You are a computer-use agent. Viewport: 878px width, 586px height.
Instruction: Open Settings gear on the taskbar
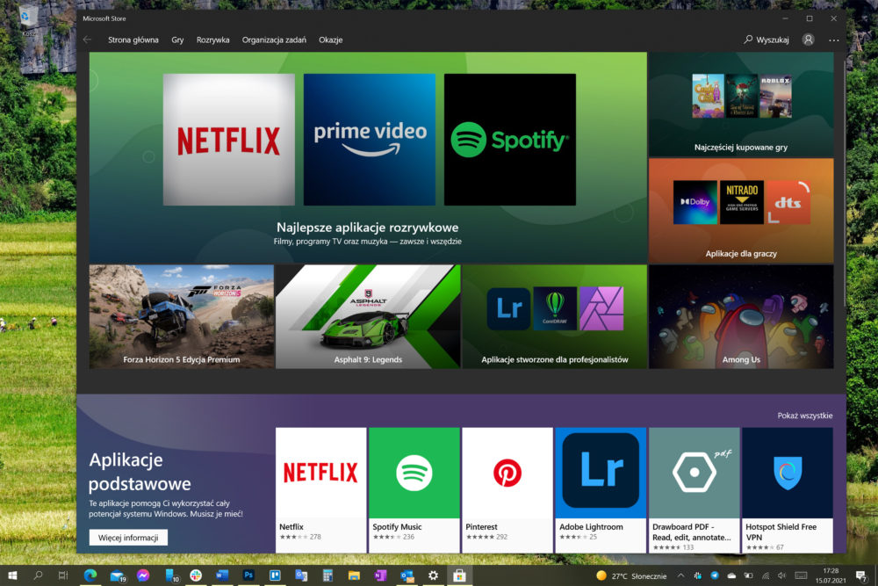point(433,575)
